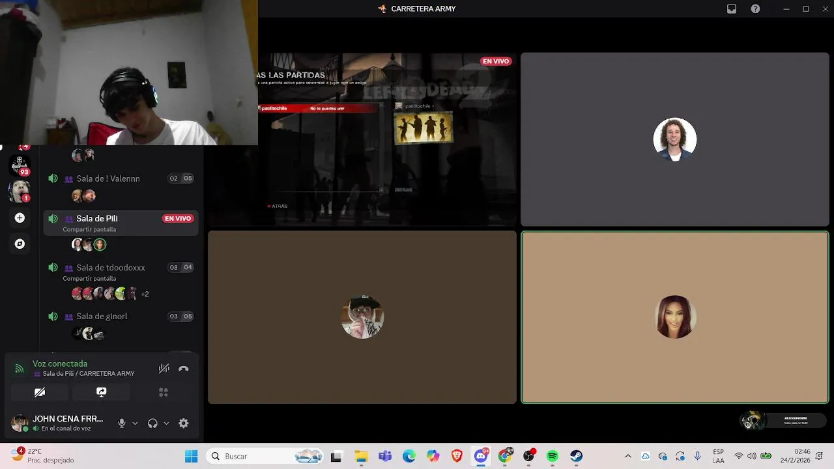Image resolution: width=834 pixels, height=469 pixels.
Task: Switch to Discord taskbar icon
Action: tap(481, 456)
